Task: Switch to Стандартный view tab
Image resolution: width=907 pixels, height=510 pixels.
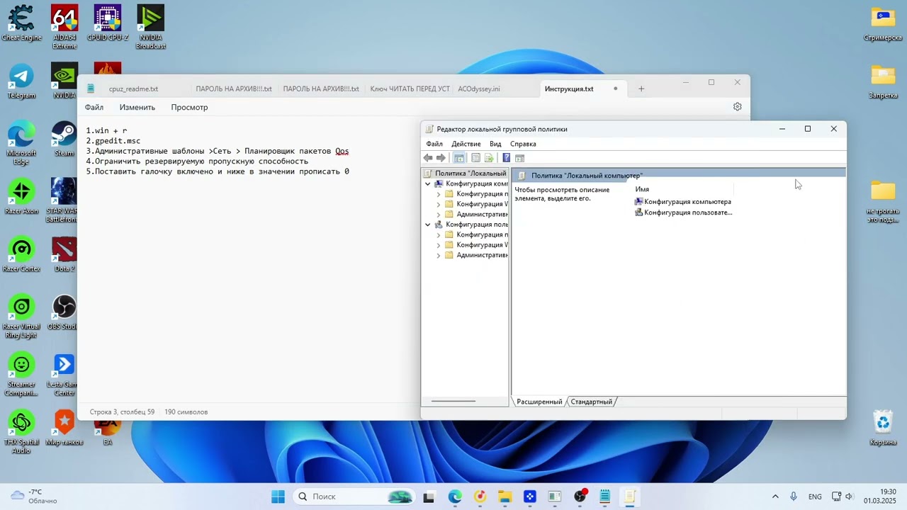Action: click(591, 402)
